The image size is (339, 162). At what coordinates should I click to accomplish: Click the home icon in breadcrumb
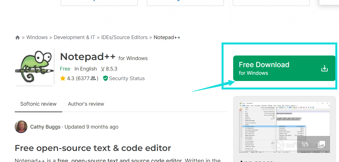click(18, 38)
